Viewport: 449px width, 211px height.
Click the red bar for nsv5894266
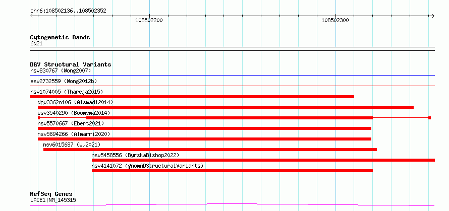pyautogui.click(x=204, y=139)
